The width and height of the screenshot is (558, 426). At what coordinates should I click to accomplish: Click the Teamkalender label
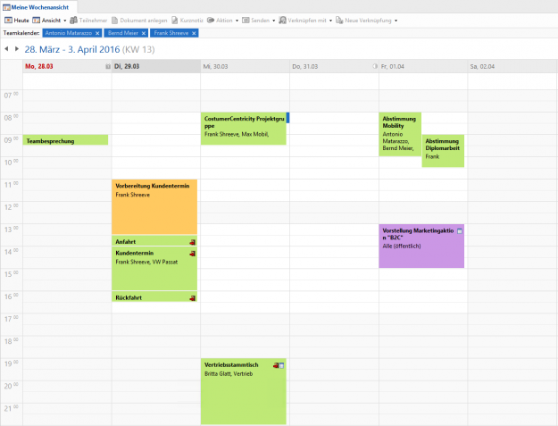tap(21, 33)
